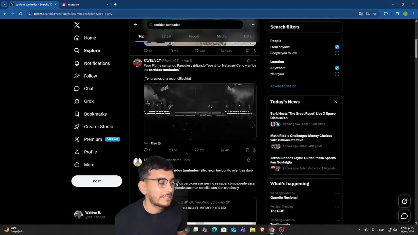This screenshot has width=418, height=235.
Task: Open Bookmarks in sidebar
Action: pos(90,114)
